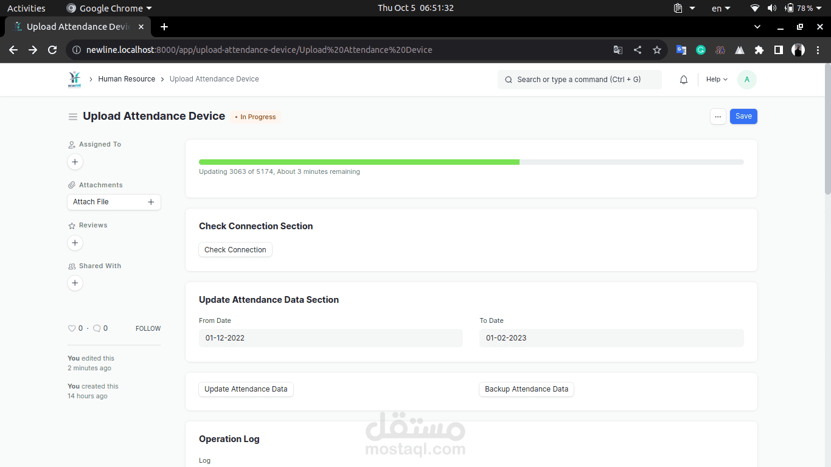831x467 pixels.
Task: Click Attach File button
Action: tap(114, 202)
